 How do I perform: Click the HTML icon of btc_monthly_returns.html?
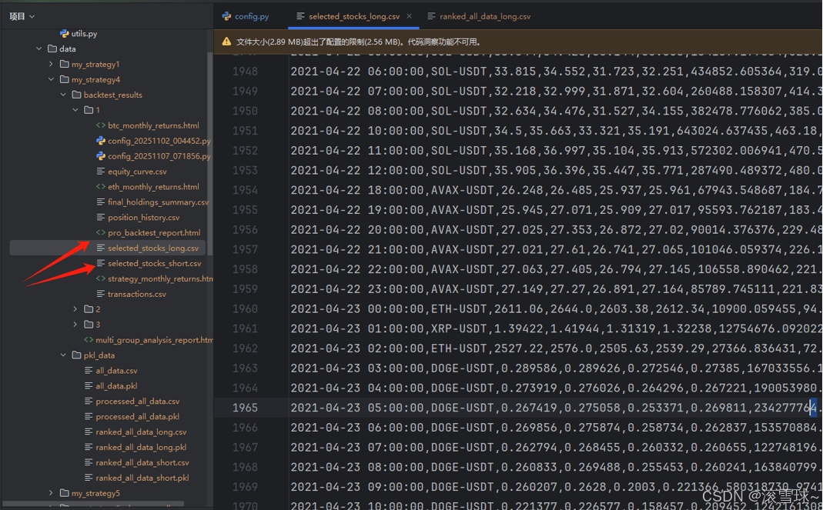tap(101, 125)
